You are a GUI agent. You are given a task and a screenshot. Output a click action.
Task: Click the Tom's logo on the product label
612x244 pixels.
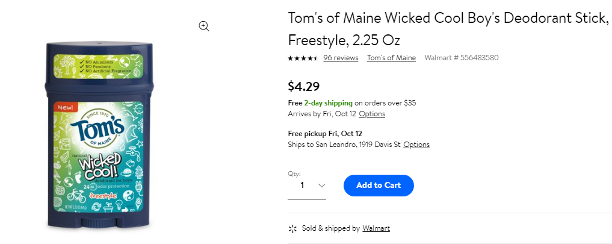tap(97, 130)
